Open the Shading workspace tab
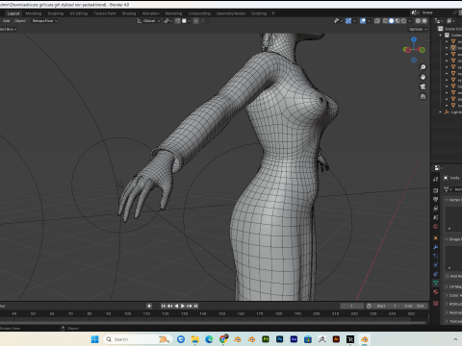This screenshot has height=346, width=462. [x=129, y=13]
